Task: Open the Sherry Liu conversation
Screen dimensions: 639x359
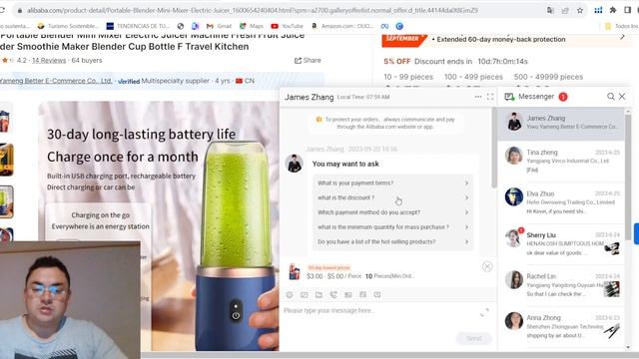Action: pos(561,243)
